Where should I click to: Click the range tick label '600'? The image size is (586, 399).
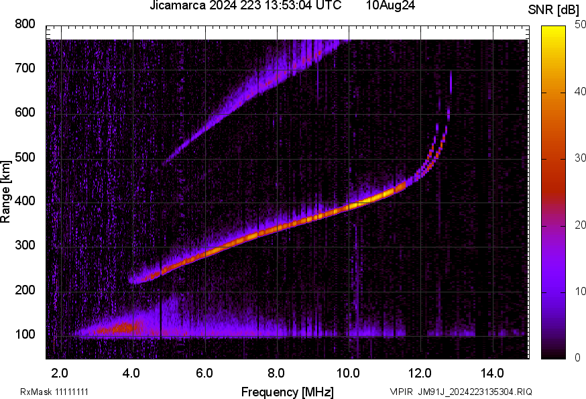[x=25, y=112]
